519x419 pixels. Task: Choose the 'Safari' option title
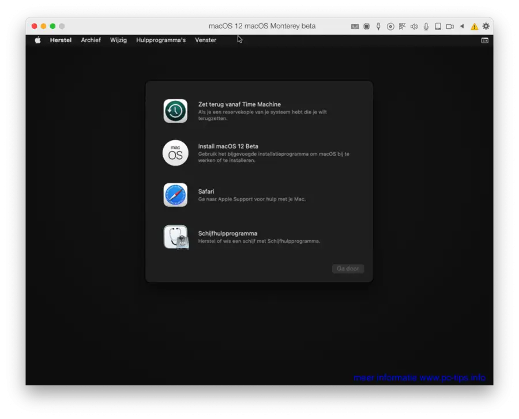pos(206,191)
